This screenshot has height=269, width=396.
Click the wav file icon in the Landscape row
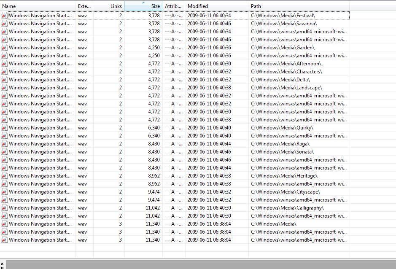[4, 88]
